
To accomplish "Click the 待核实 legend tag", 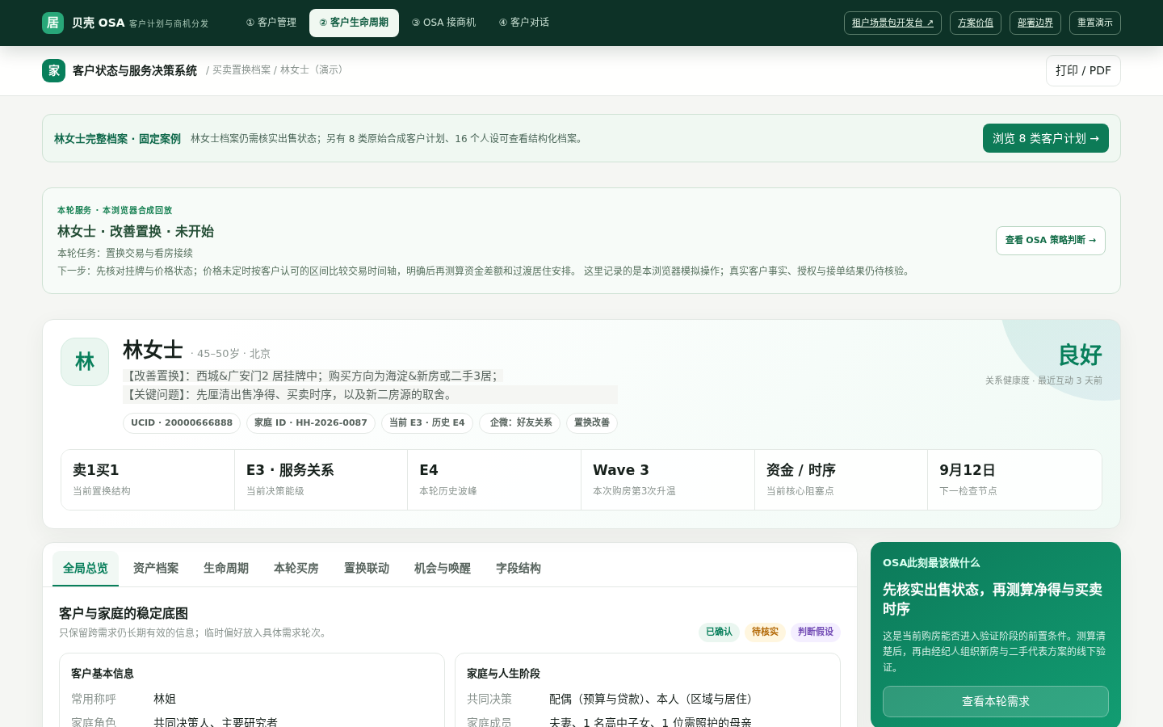I will pos(765,632).
